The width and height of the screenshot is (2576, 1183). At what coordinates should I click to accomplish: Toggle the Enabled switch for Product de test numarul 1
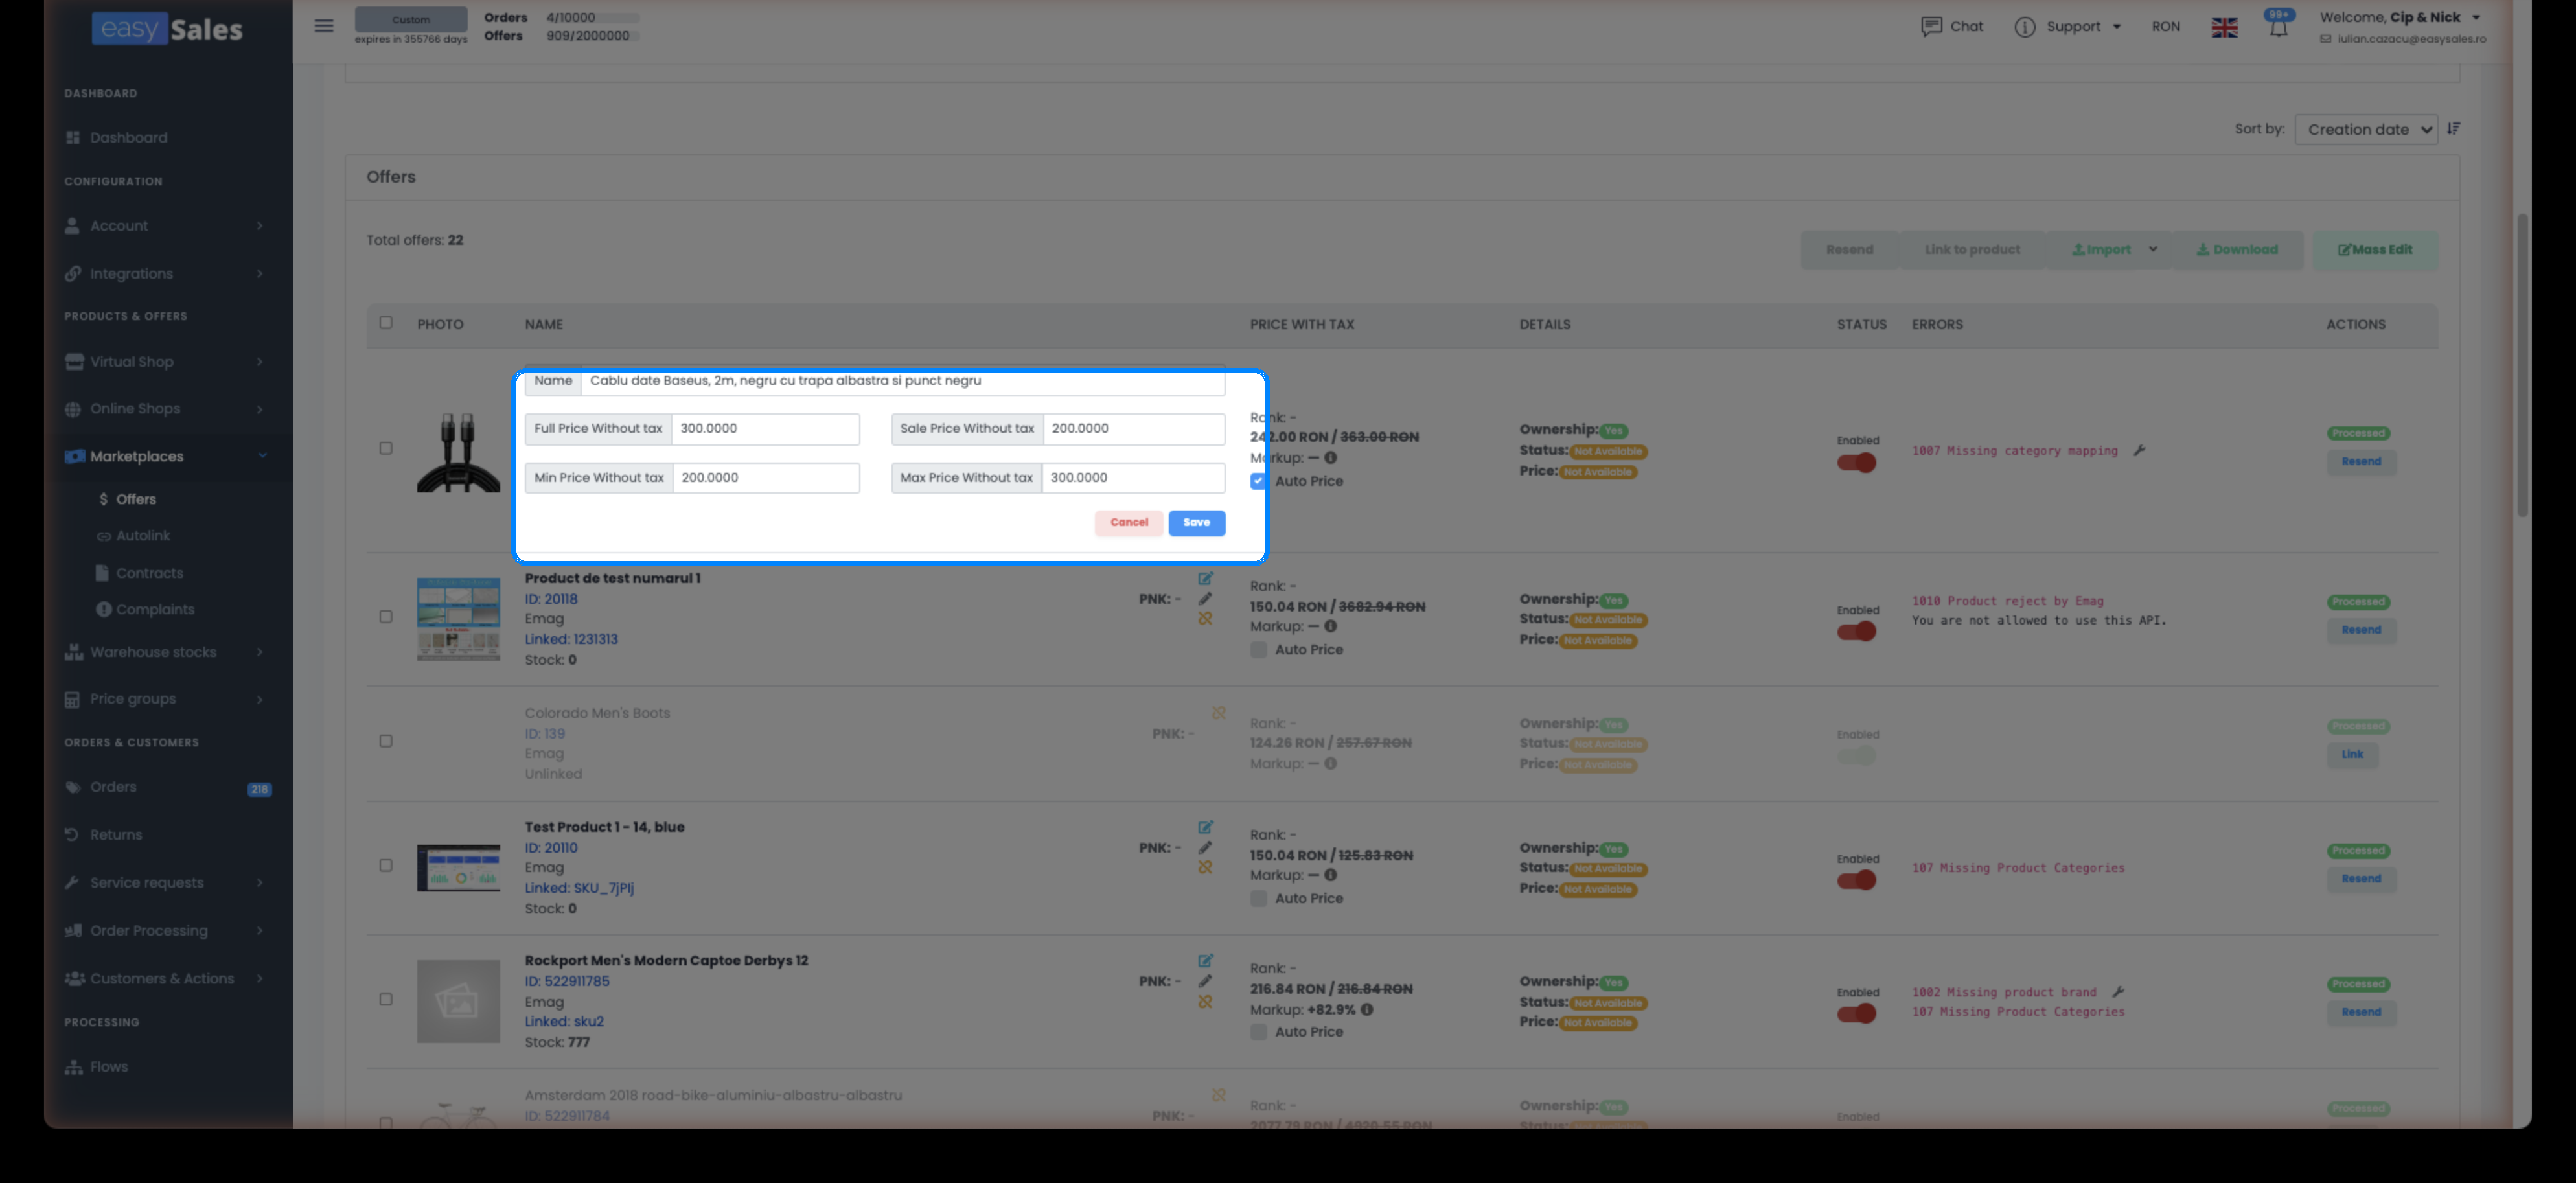1856,632
